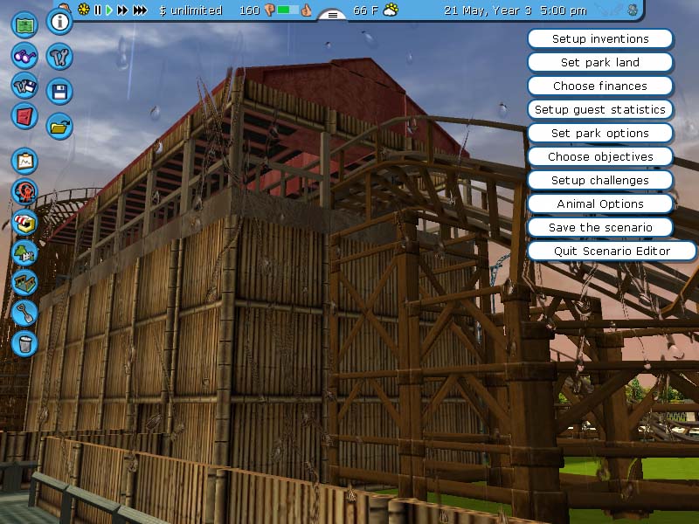Click the weather cloud icon
The width and height of the screenshot is (699, 524).
pyautogui.click(x=391, y=10)
